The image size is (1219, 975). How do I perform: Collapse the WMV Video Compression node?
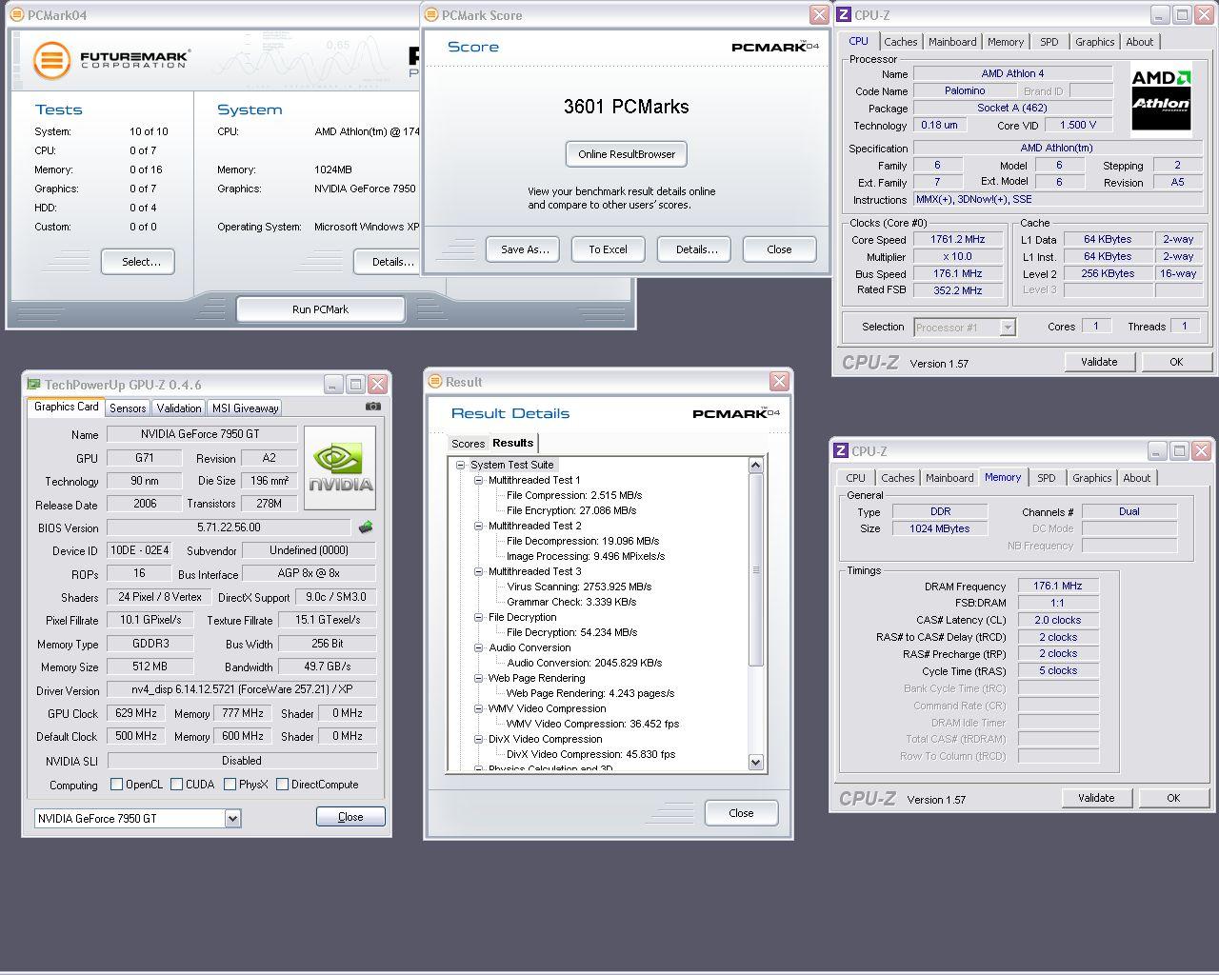tap(478, 708)
